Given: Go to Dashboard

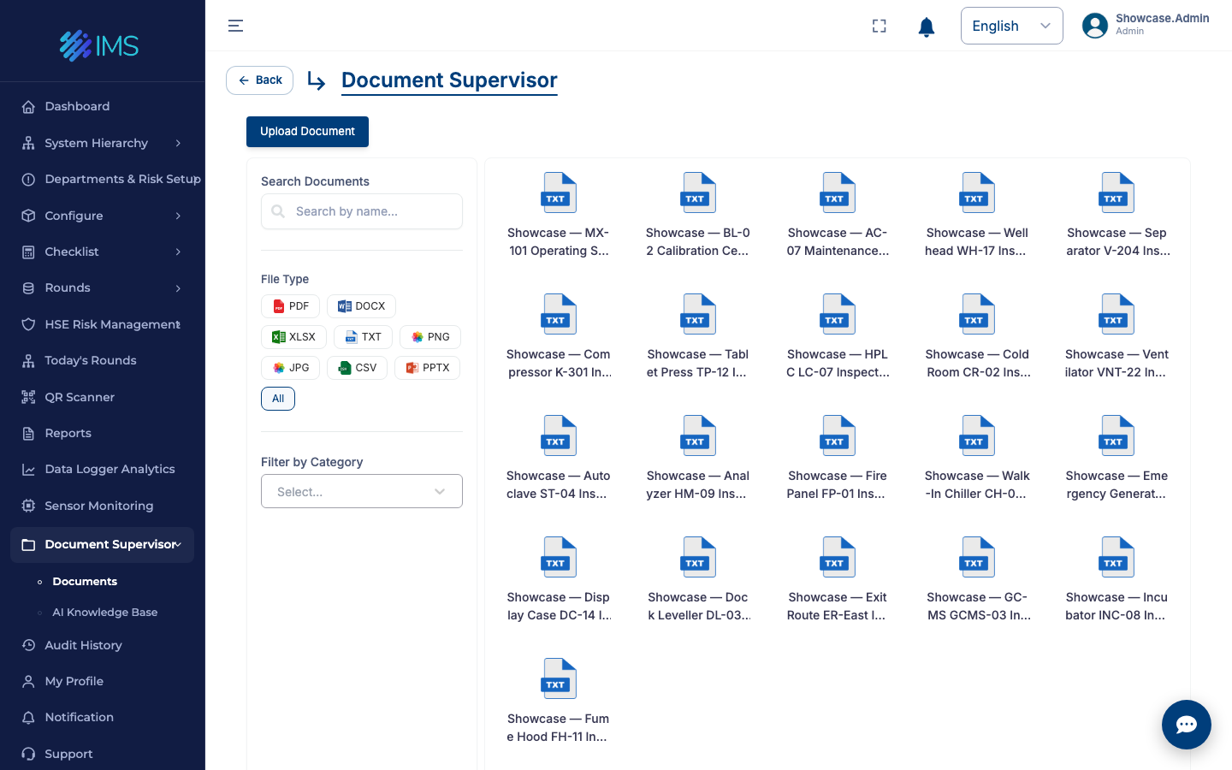Looking at the screenshot, I should (103, 106).
